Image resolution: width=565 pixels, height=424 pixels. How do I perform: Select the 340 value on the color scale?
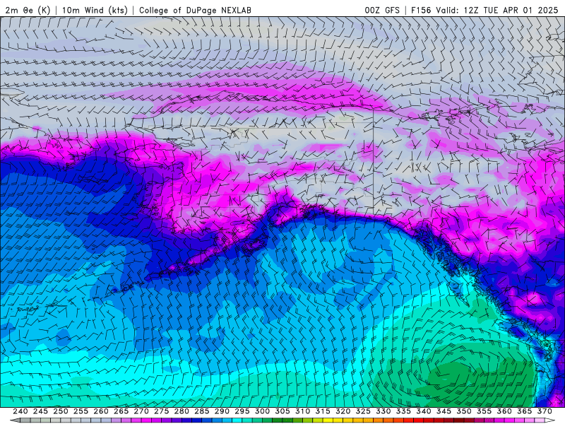coord(424,411)
